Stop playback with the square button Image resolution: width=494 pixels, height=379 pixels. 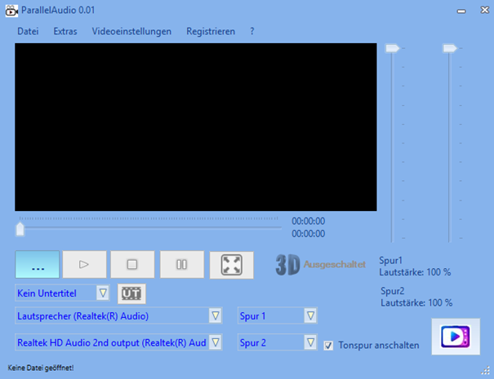tap(132, 265)
